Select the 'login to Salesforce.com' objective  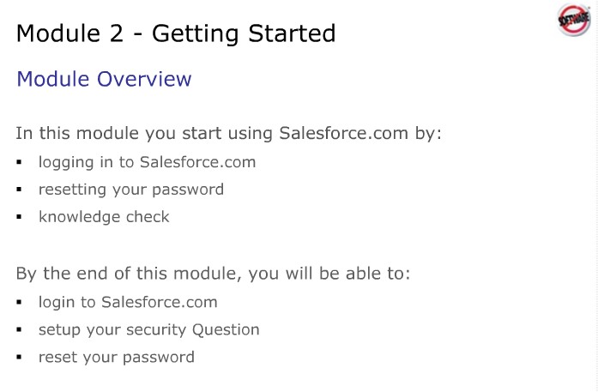(x=128, y=303)
